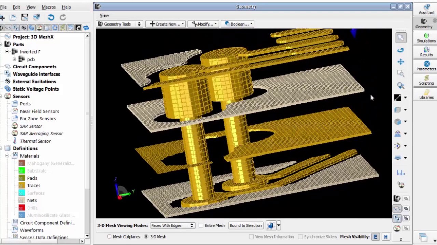Image resolution: width=437 pixels, height=245 pixels.
Task: Select the Far Zone Sensors item
Action: point(38,119)
